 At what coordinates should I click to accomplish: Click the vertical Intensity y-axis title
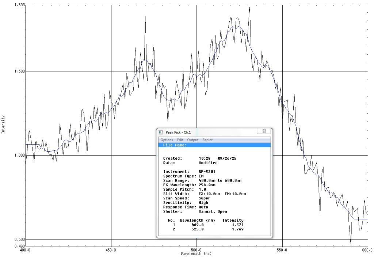click(x=3, y=125)
